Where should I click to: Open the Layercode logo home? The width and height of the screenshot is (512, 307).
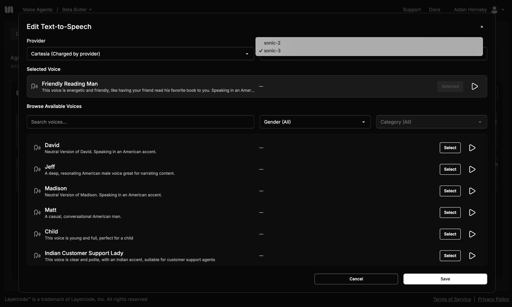pyautogui.click(x=9, y=9)
